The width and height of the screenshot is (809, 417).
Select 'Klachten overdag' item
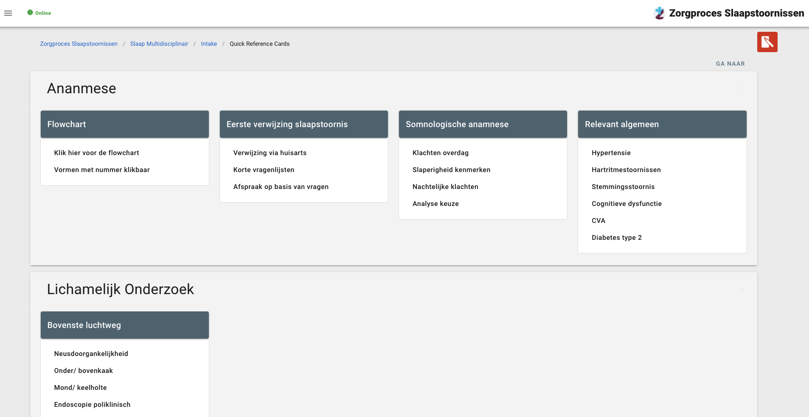441,153
